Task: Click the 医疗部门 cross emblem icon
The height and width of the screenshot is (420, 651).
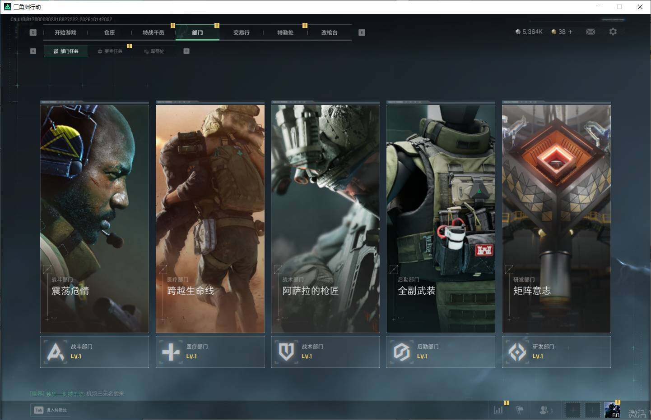Action: pyautogui.click(x=171, y=352)
